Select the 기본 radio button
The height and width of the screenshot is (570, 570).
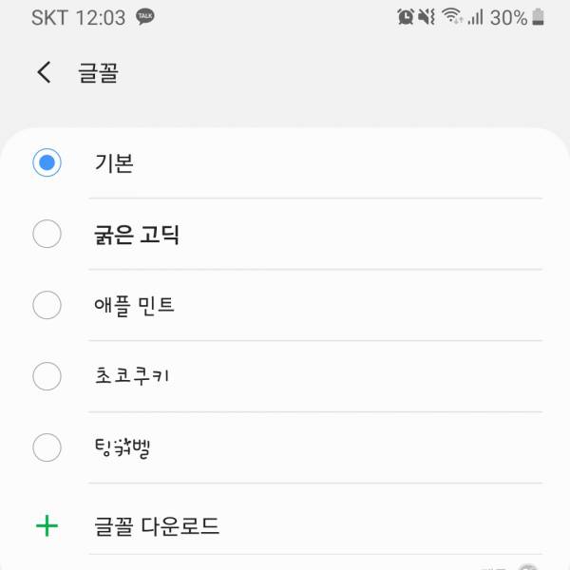click(x=47, y=162)
